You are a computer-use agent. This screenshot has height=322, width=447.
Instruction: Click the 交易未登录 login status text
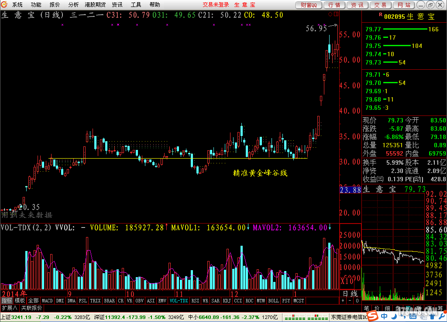tap(216, 4)
